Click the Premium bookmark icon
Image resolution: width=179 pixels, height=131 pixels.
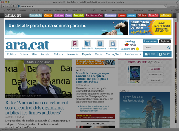[x=75, y=43]
